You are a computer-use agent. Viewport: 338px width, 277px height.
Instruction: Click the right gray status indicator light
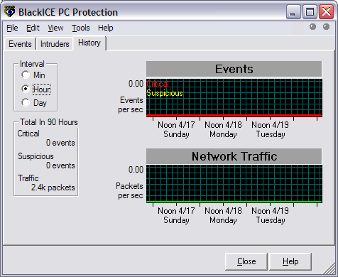point(326,27)
